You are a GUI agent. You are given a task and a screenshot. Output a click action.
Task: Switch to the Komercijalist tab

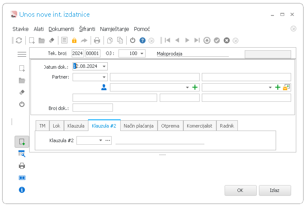click(x=200, y=126)
